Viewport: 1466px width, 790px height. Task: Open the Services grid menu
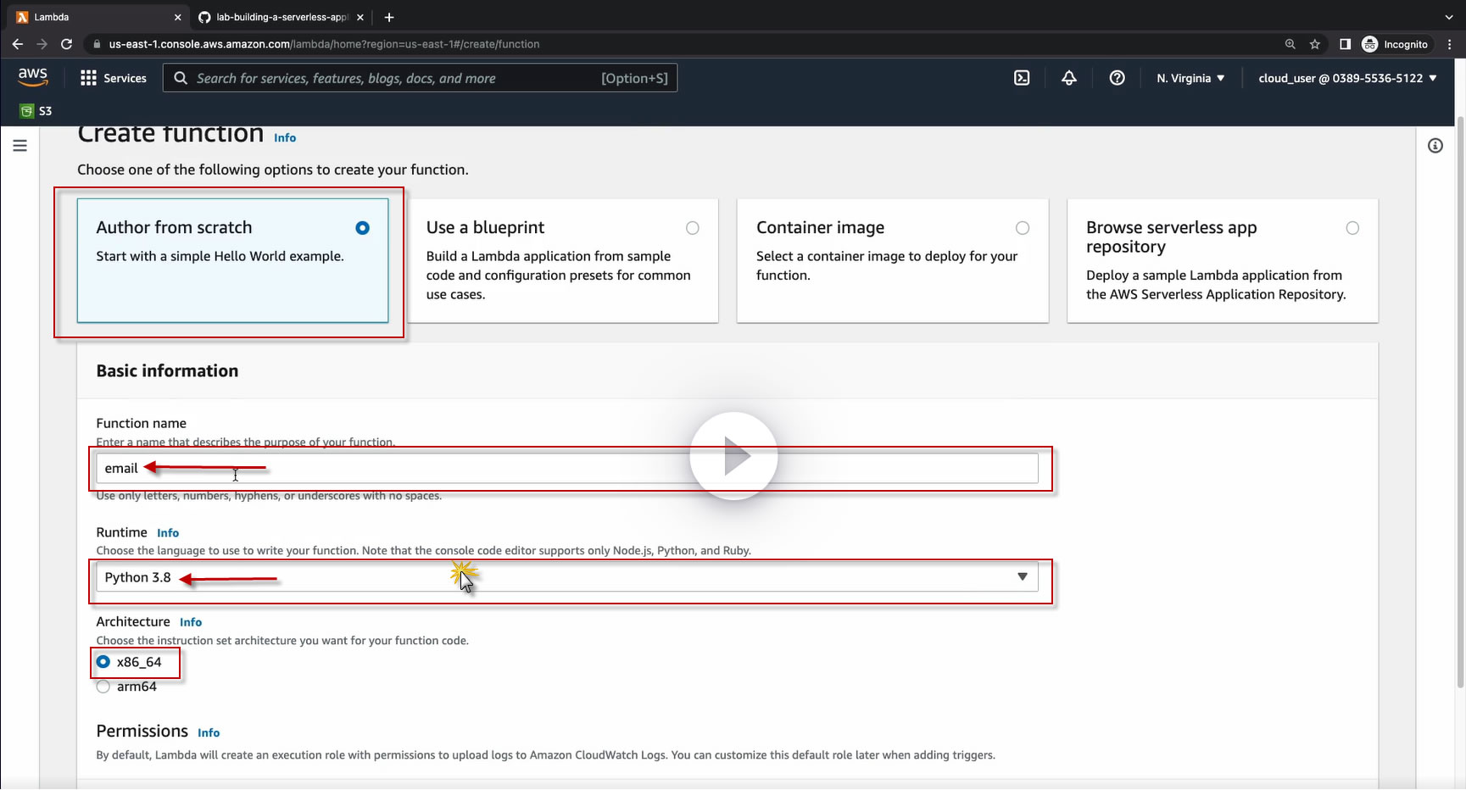tap(88, 78)
